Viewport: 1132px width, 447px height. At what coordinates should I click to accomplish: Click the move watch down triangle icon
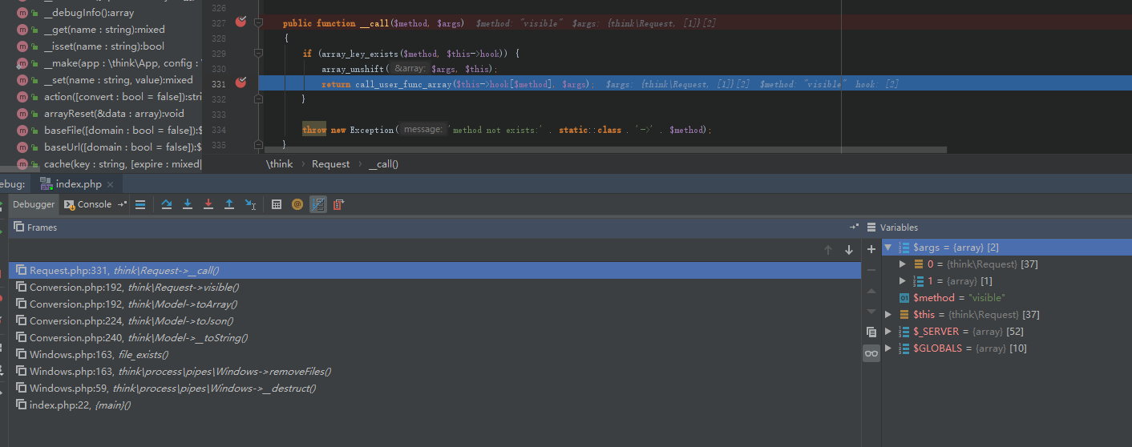click(x=871, y=312)
